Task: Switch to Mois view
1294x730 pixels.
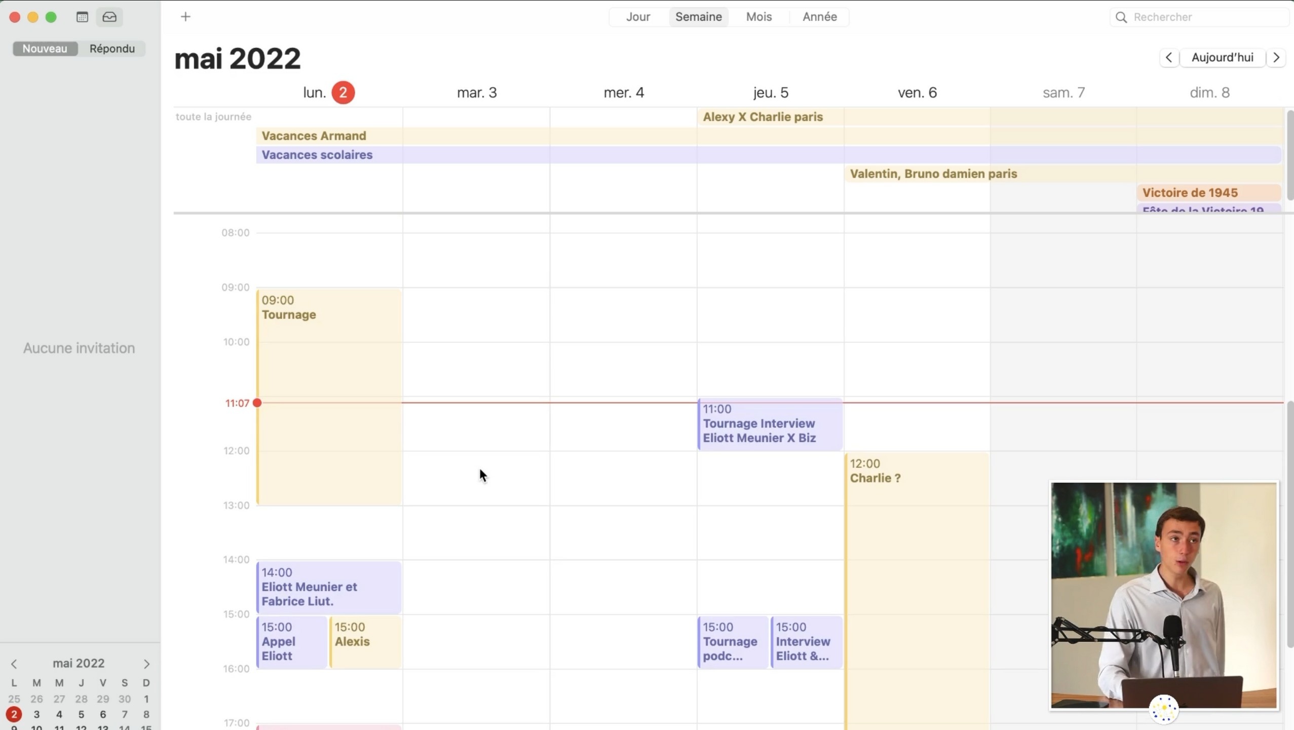Action: (758, 17)
